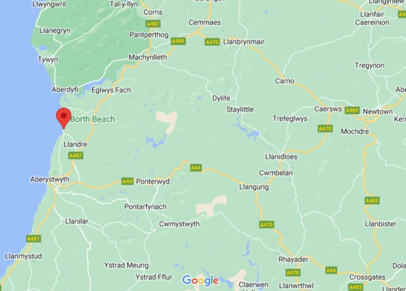Click the Tywyn coastal town label
The image size is (406, 291).
pos(48,60)
